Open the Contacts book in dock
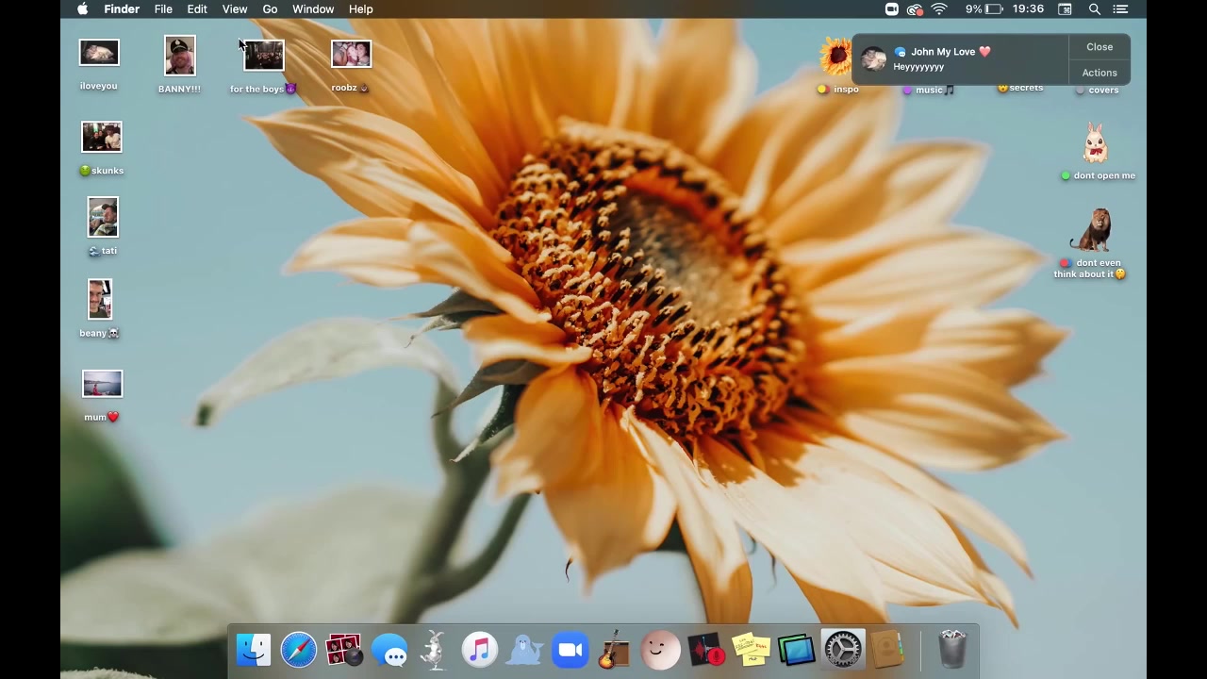Screen dimensions: 1207x679 887,650
